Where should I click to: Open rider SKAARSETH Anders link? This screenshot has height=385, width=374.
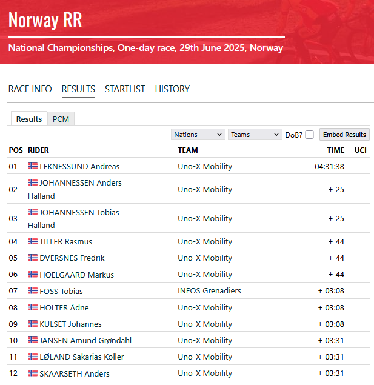(75, 373)
